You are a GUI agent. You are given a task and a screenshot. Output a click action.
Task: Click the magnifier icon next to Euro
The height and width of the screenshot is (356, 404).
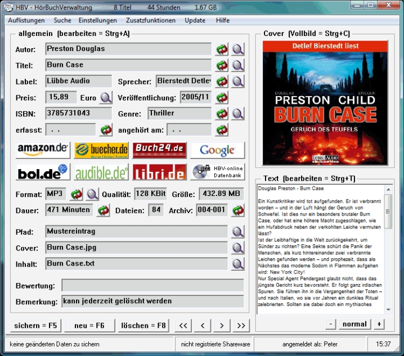point(106,98)
